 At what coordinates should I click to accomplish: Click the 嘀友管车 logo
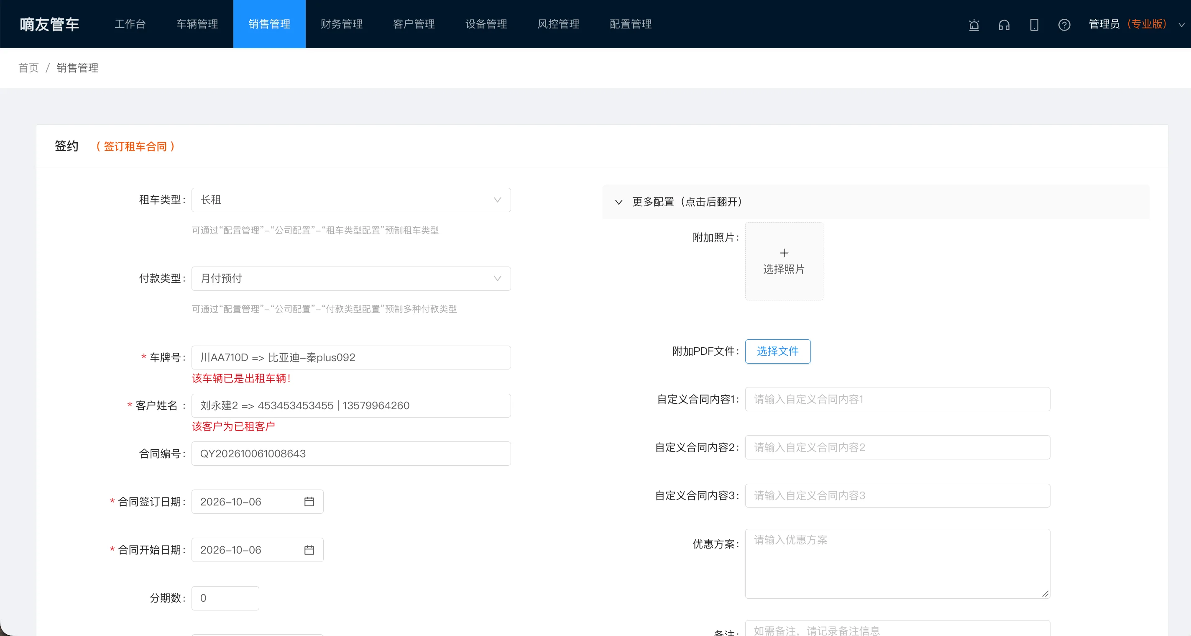pyautogui.click(x=49, y=24)
